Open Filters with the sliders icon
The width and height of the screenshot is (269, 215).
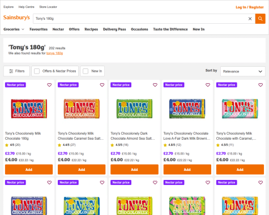[x=16, y=71]
